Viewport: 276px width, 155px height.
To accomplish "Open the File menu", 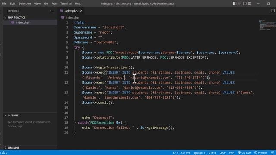I will 4,3.
